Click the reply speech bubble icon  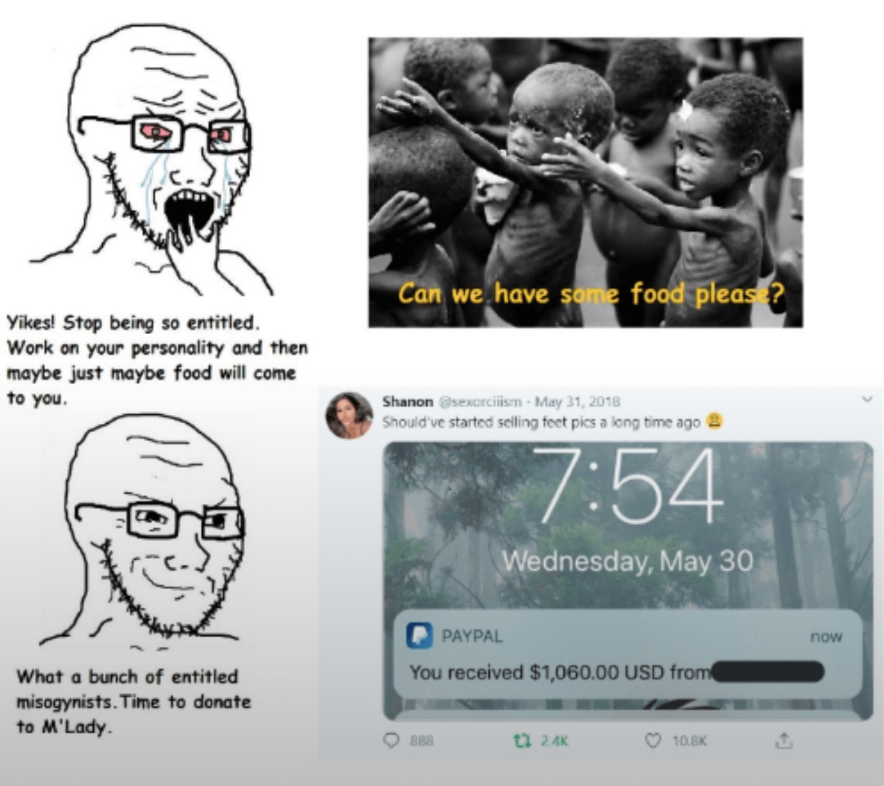[392, 741]
